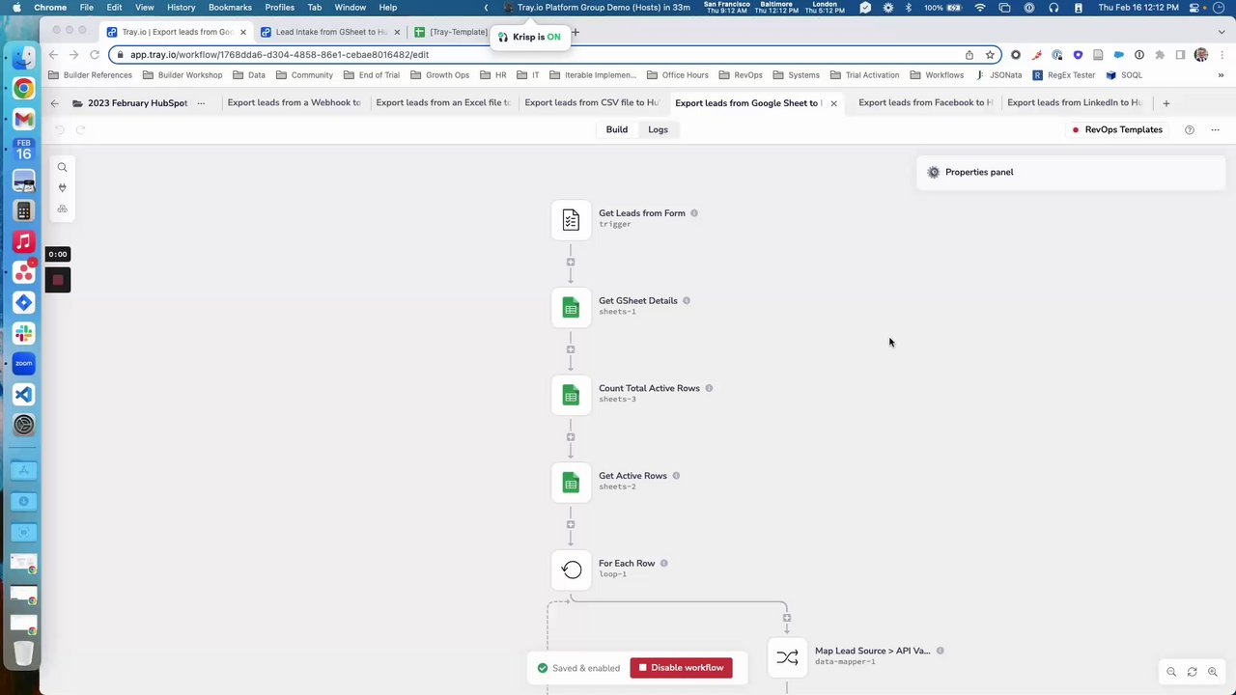The height and width of the screenshot is (695, 1236).
Task: Zoom out the workflow canvas
Action: 1171,672
